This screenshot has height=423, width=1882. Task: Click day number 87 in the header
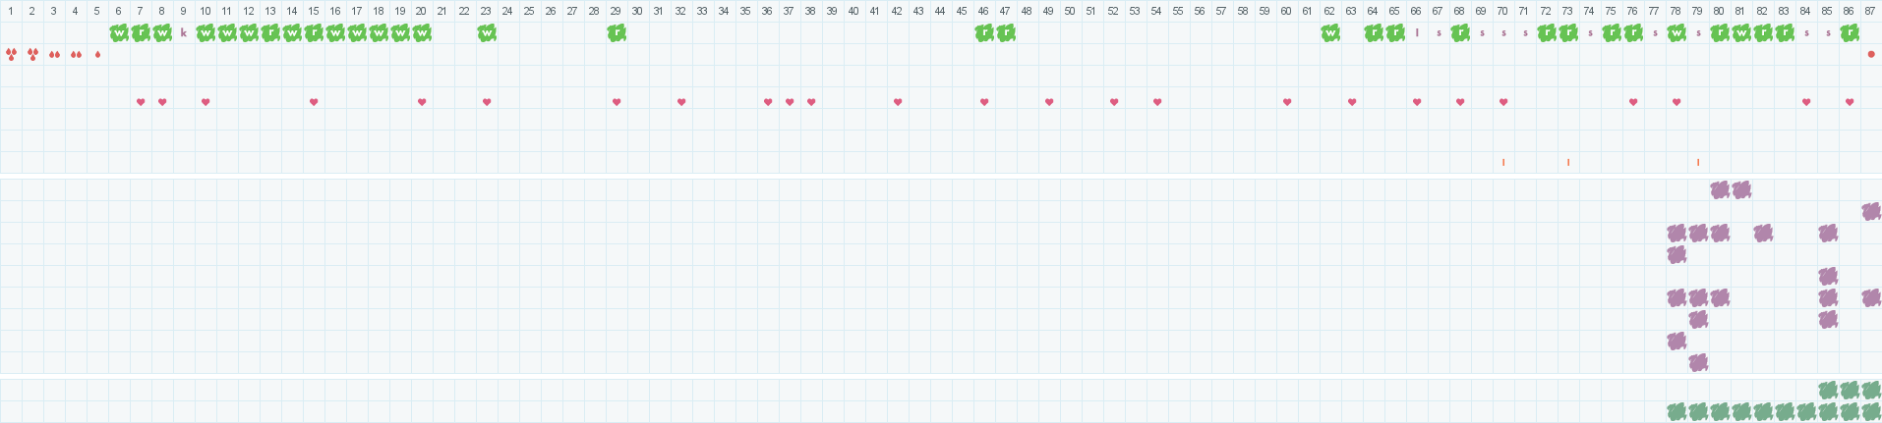coord(1870,11)
